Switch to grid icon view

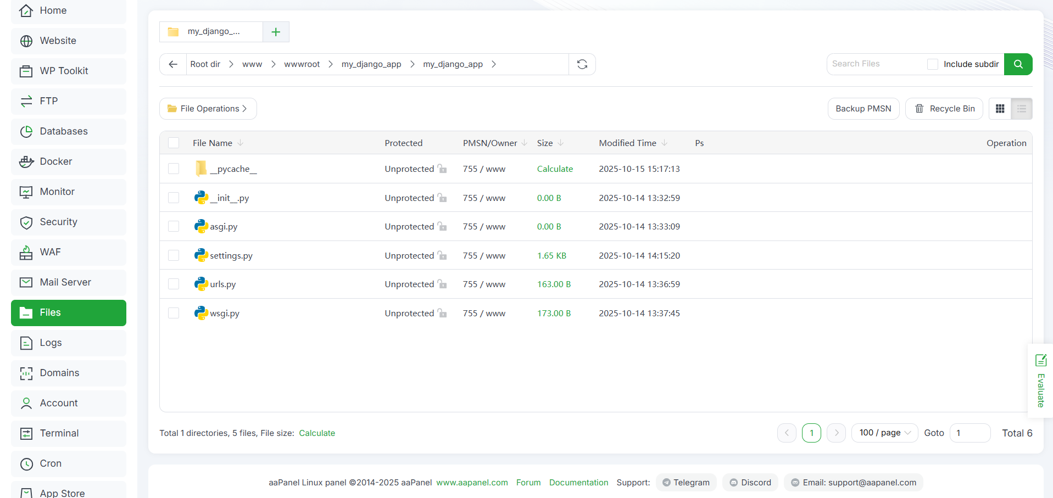click(x=1000, y=109)
